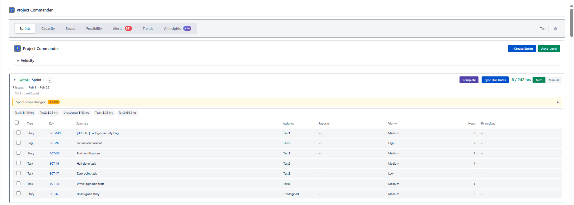Screen dimensions: 574x205
Task: Click the 'Push notifications' summary text
Action: coord(88,153)
